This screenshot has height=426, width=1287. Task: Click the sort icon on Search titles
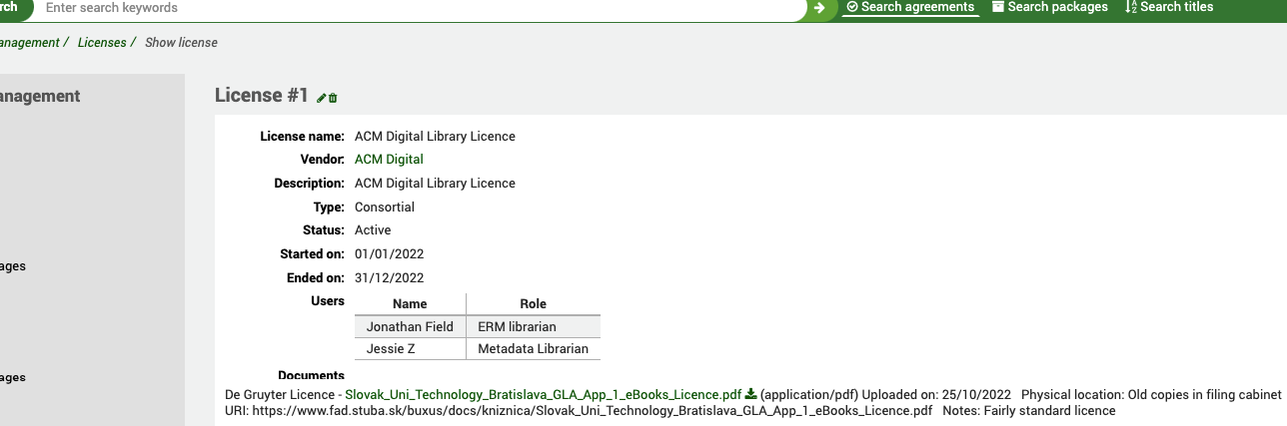tap(1131, 7)
